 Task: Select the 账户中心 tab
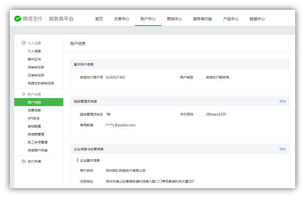(x=148, y=19)
